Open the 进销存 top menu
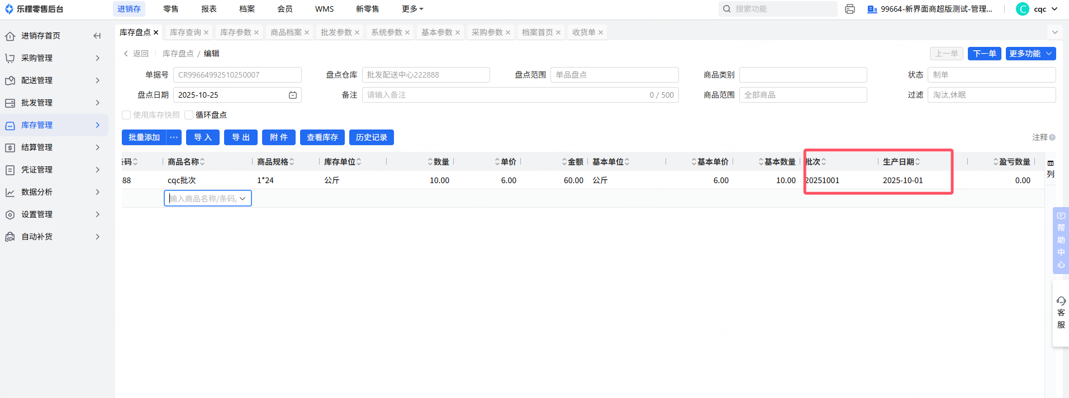 point(129,9)
